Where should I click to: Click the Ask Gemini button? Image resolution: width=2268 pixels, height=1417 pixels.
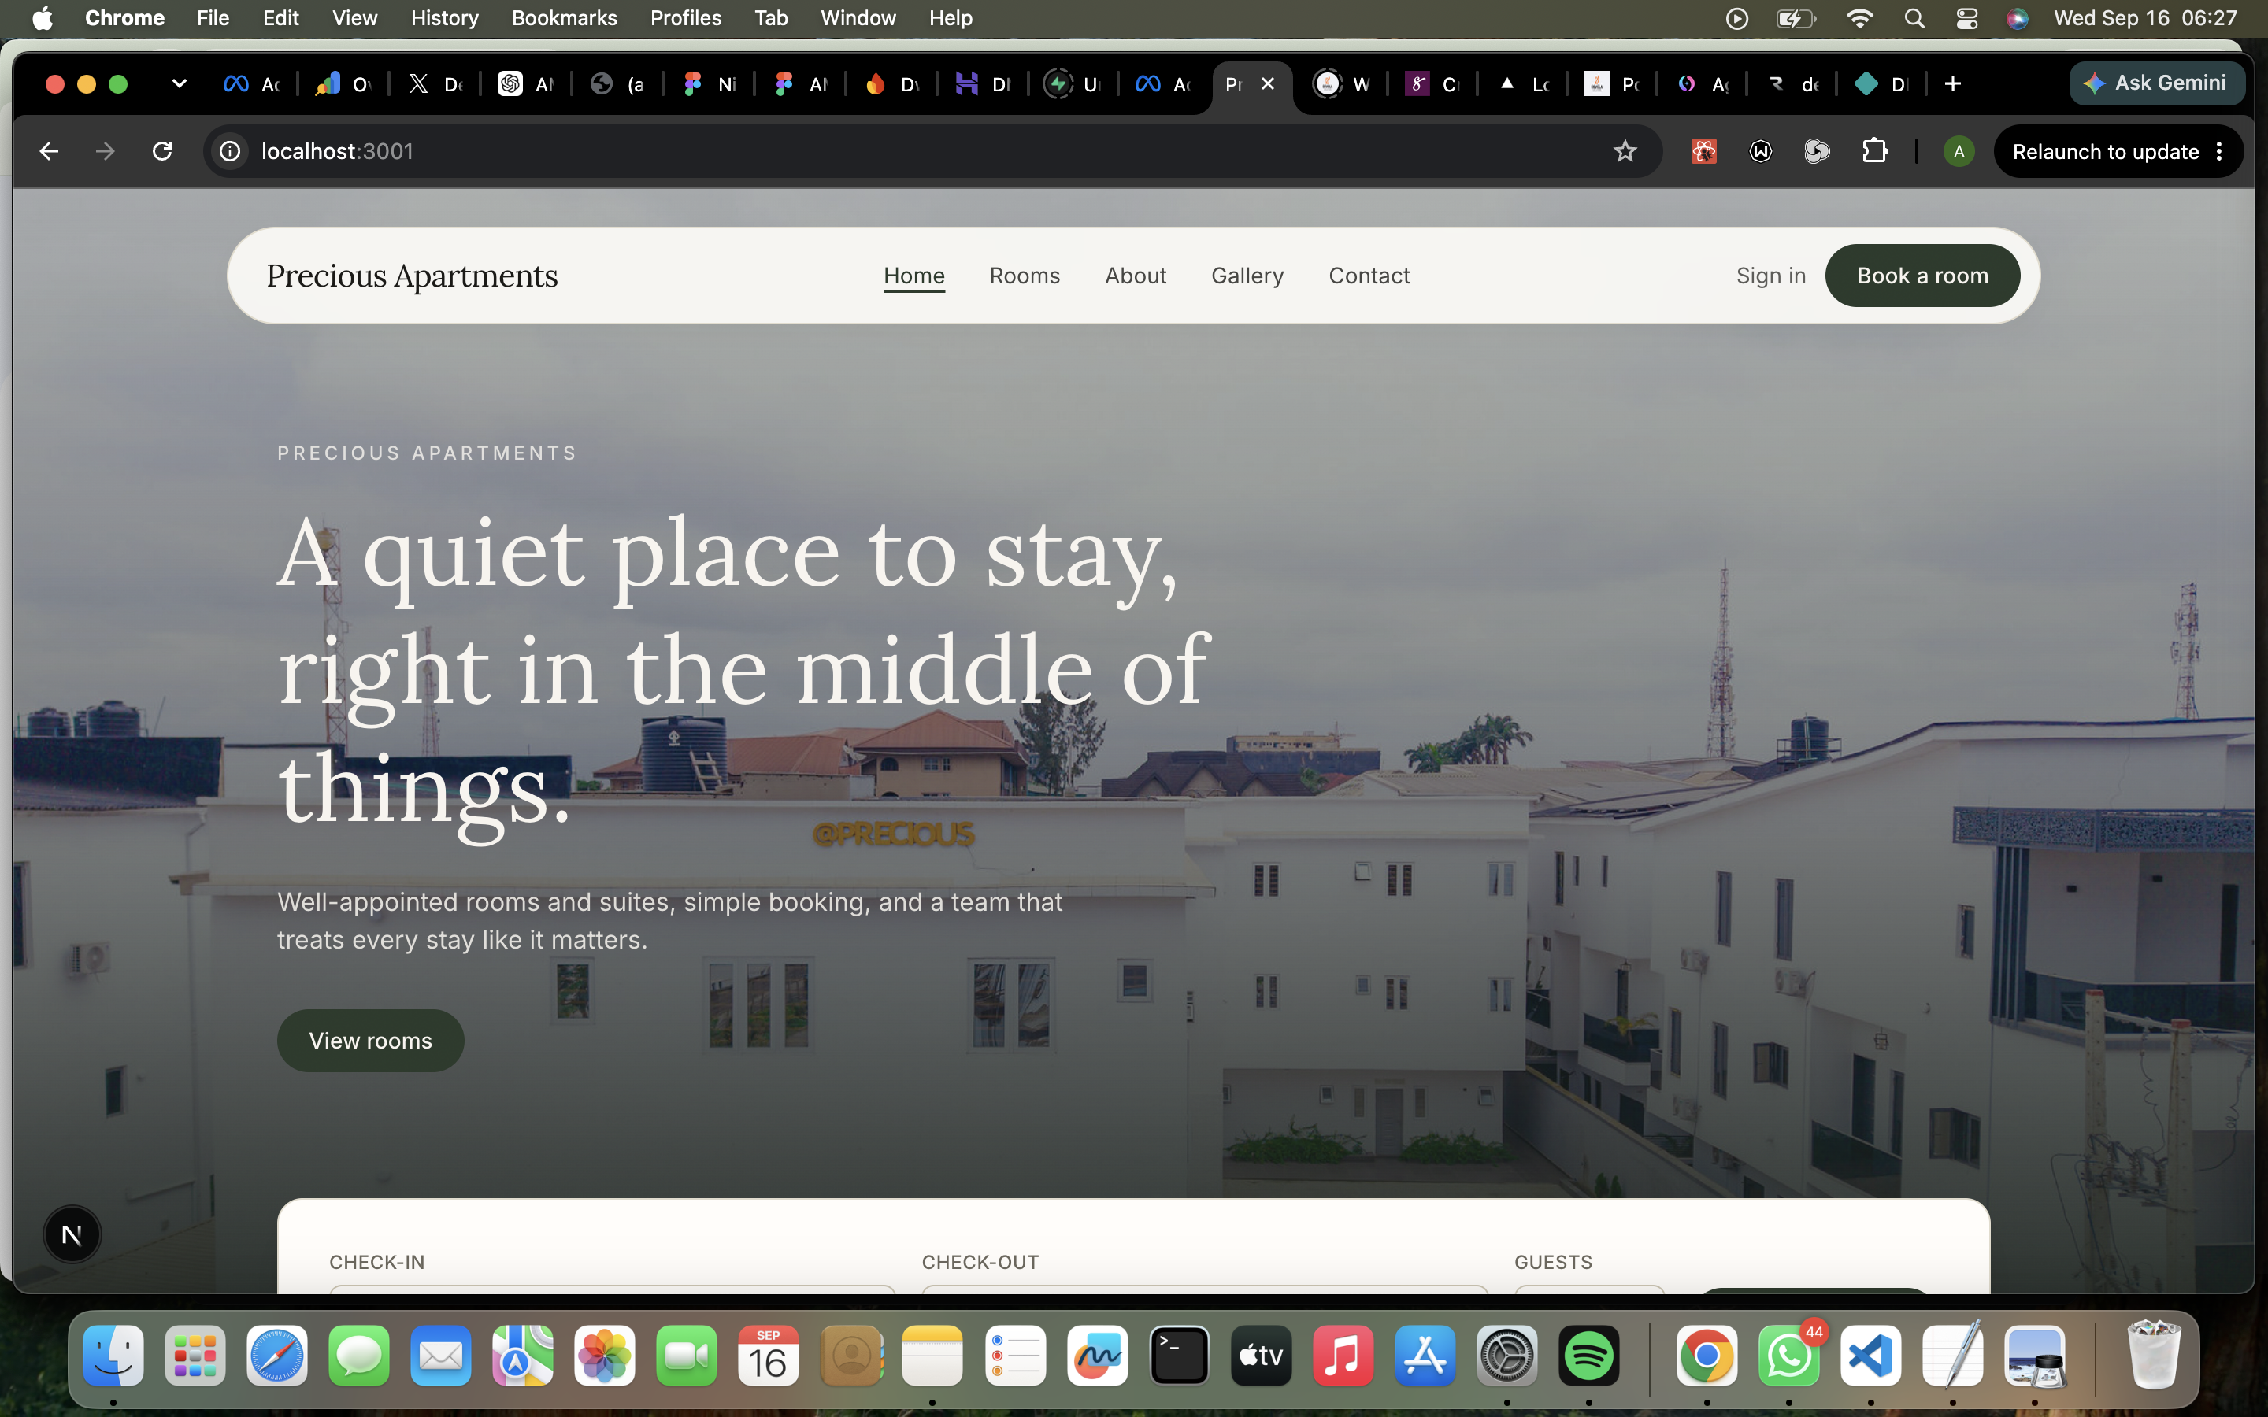coord(2156,83)
